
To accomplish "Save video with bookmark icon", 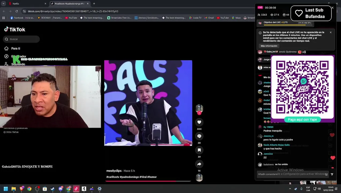I will click(199, 150).
